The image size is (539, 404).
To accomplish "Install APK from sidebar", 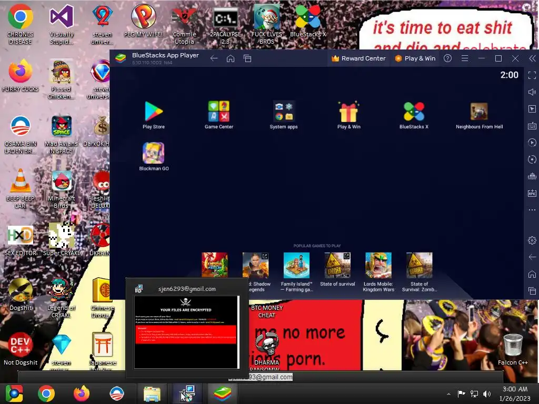I will [532, 193].
